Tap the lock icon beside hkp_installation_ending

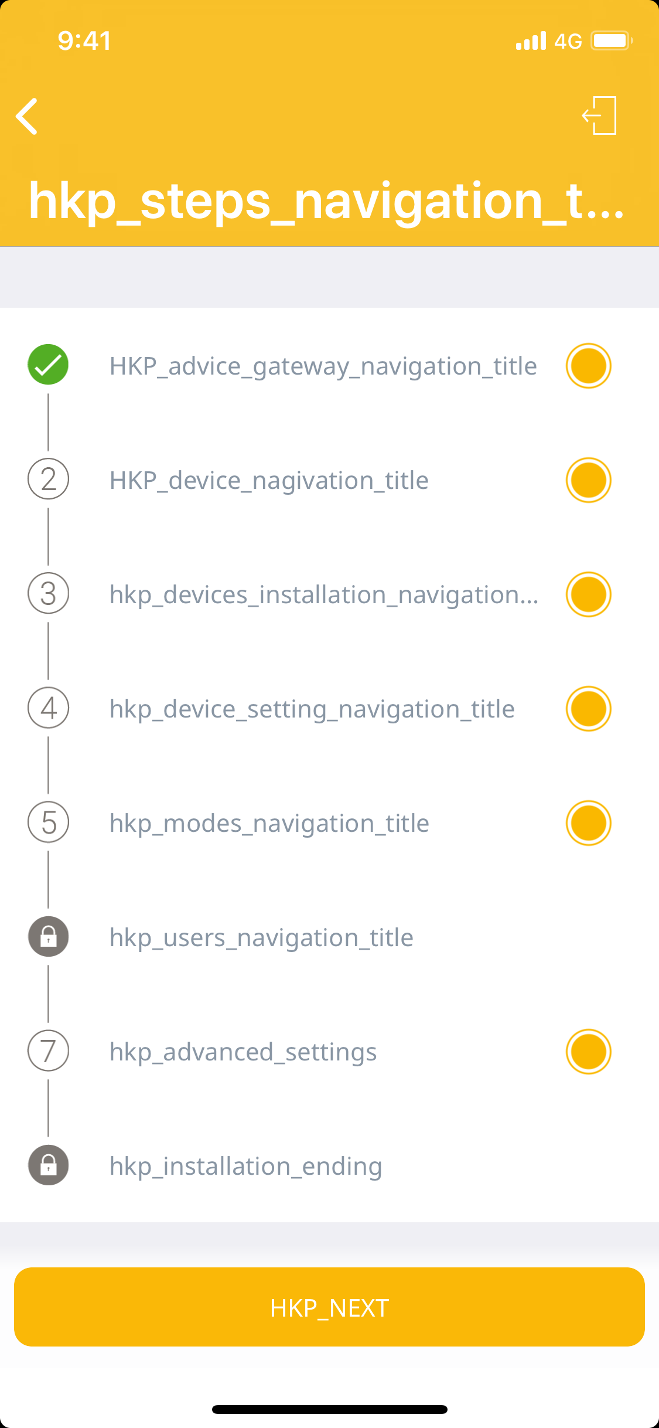coord(48,1165)
